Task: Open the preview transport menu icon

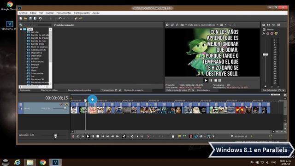Action: point(219,80)
